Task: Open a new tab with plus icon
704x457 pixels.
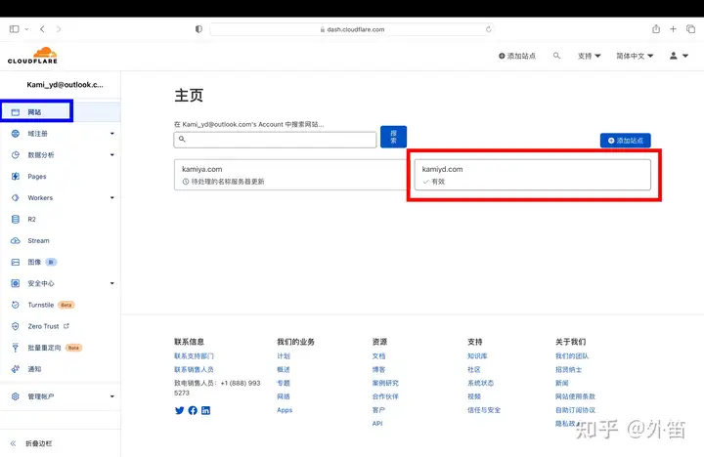Action: coord(673,29)
